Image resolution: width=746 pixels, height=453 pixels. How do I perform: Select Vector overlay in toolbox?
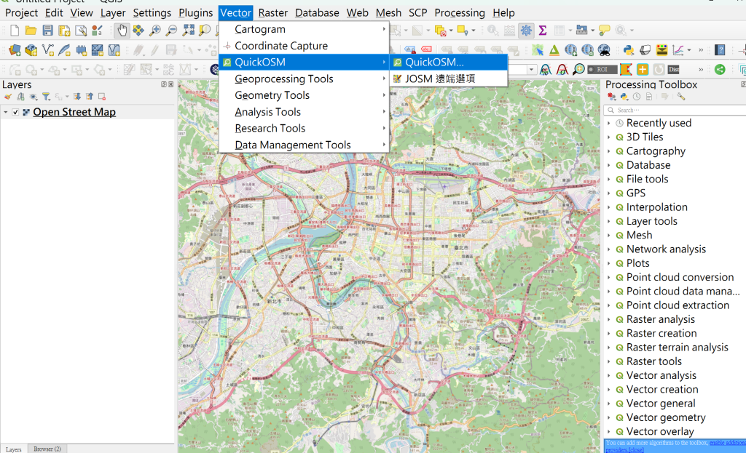[660, 432]
